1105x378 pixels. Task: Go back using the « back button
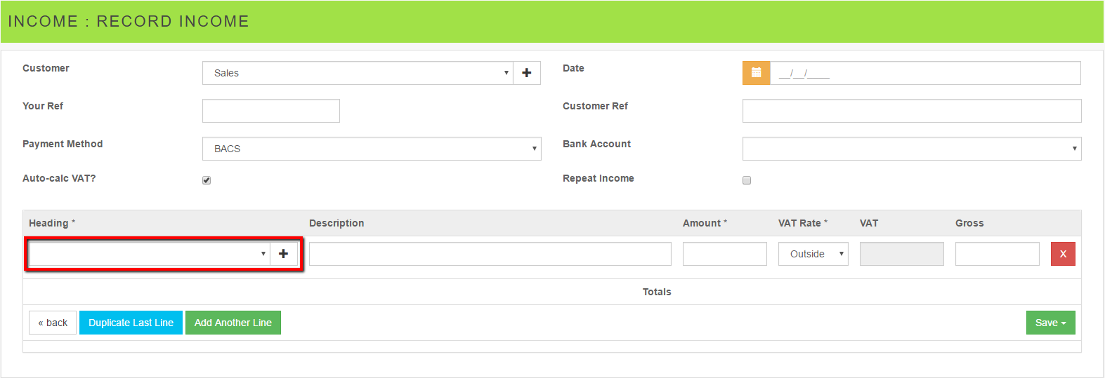click(53, 323)
